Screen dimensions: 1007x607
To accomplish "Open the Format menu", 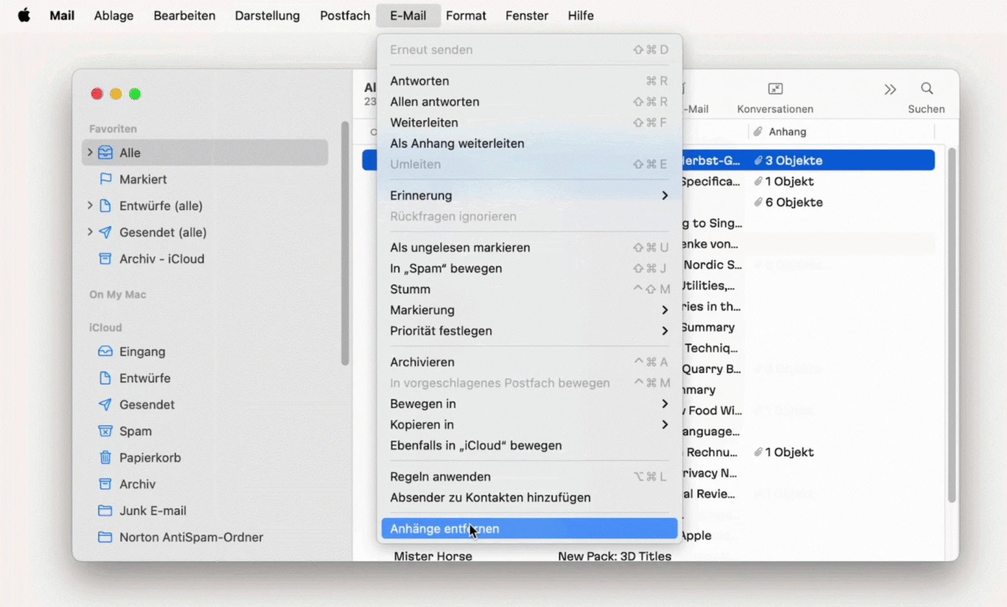I will click(x=466, y=15).
